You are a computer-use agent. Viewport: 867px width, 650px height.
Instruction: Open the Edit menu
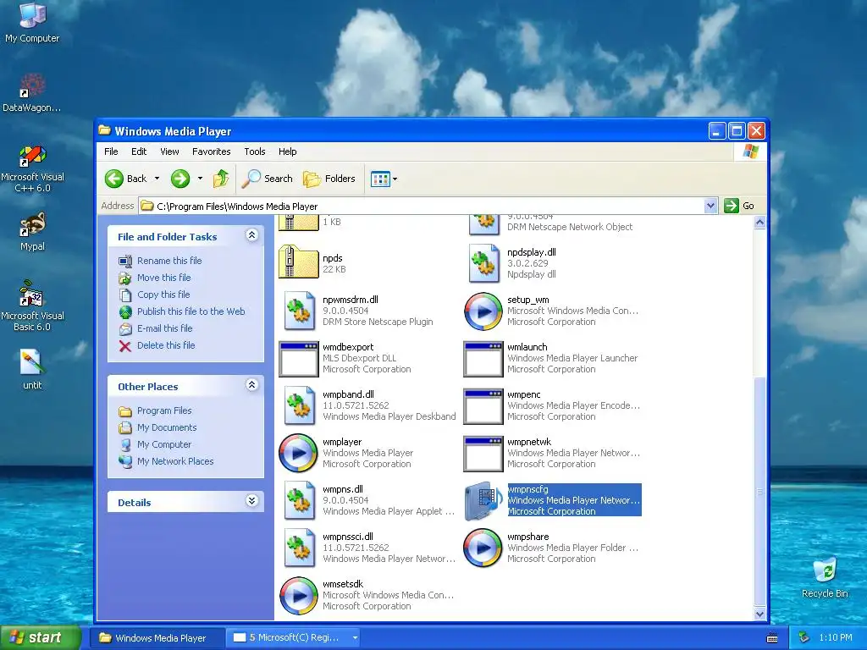139,151
